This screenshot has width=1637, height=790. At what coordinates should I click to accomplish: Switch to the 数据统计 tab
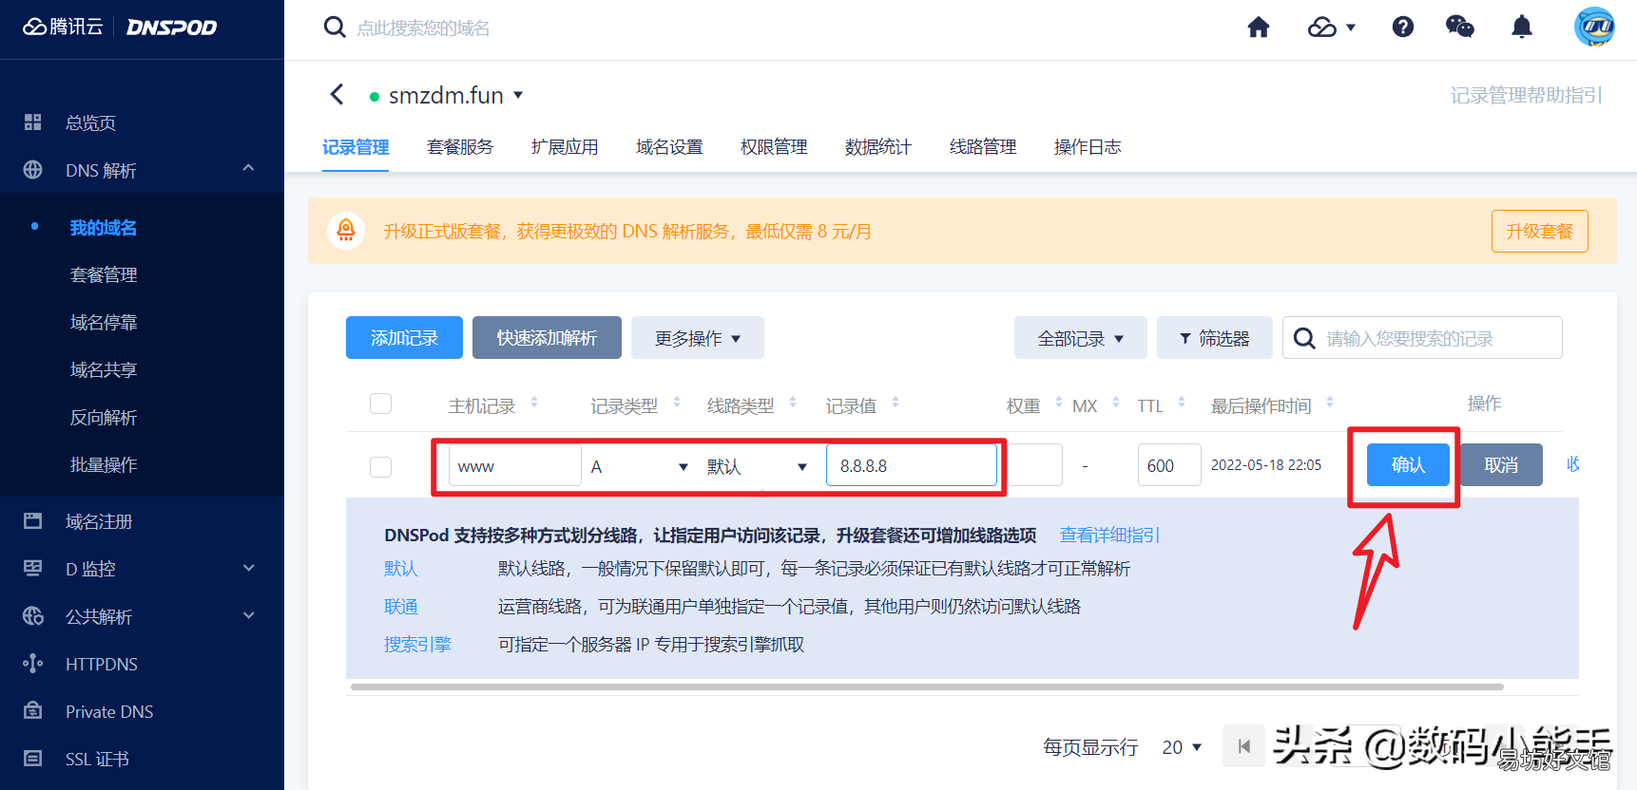tap(878, 147)
